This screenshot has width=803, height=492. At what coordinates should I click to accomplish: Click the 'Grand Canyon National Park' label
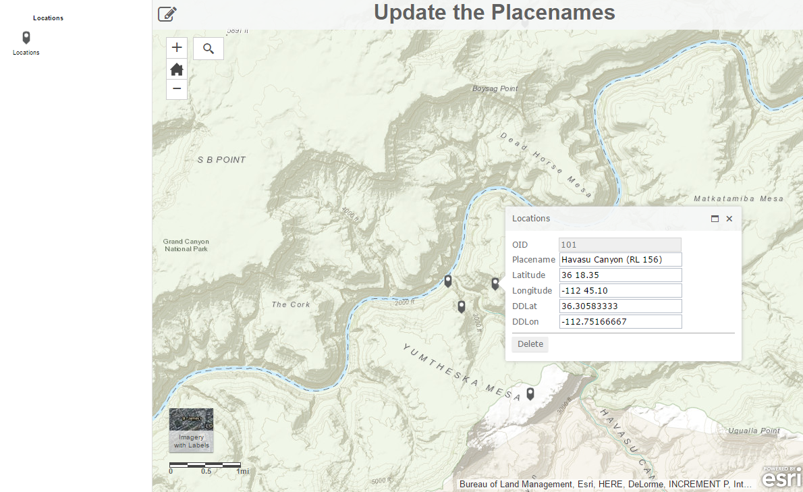coord(186,245)
